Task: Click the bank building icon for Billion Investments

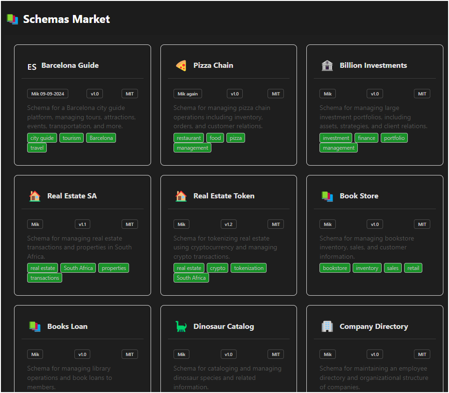Action: click(327, 65)
